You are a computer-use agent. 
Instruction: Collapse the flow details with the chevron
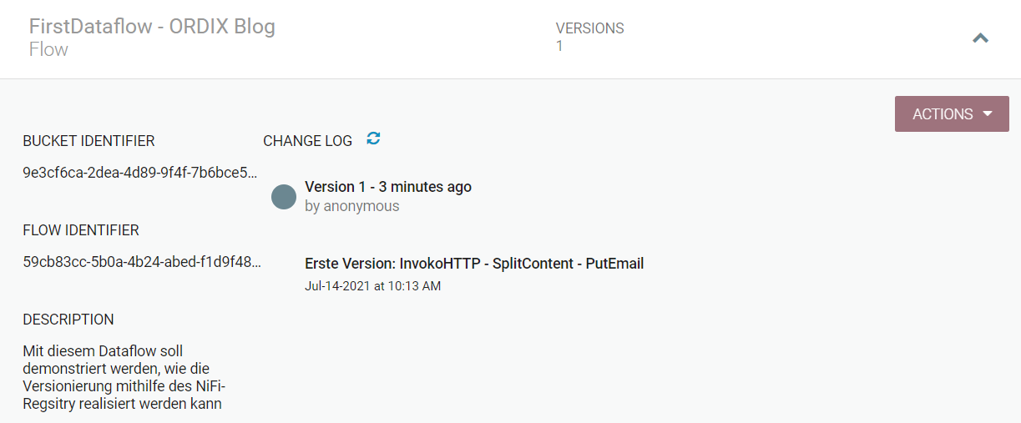[x=981, y=38]
